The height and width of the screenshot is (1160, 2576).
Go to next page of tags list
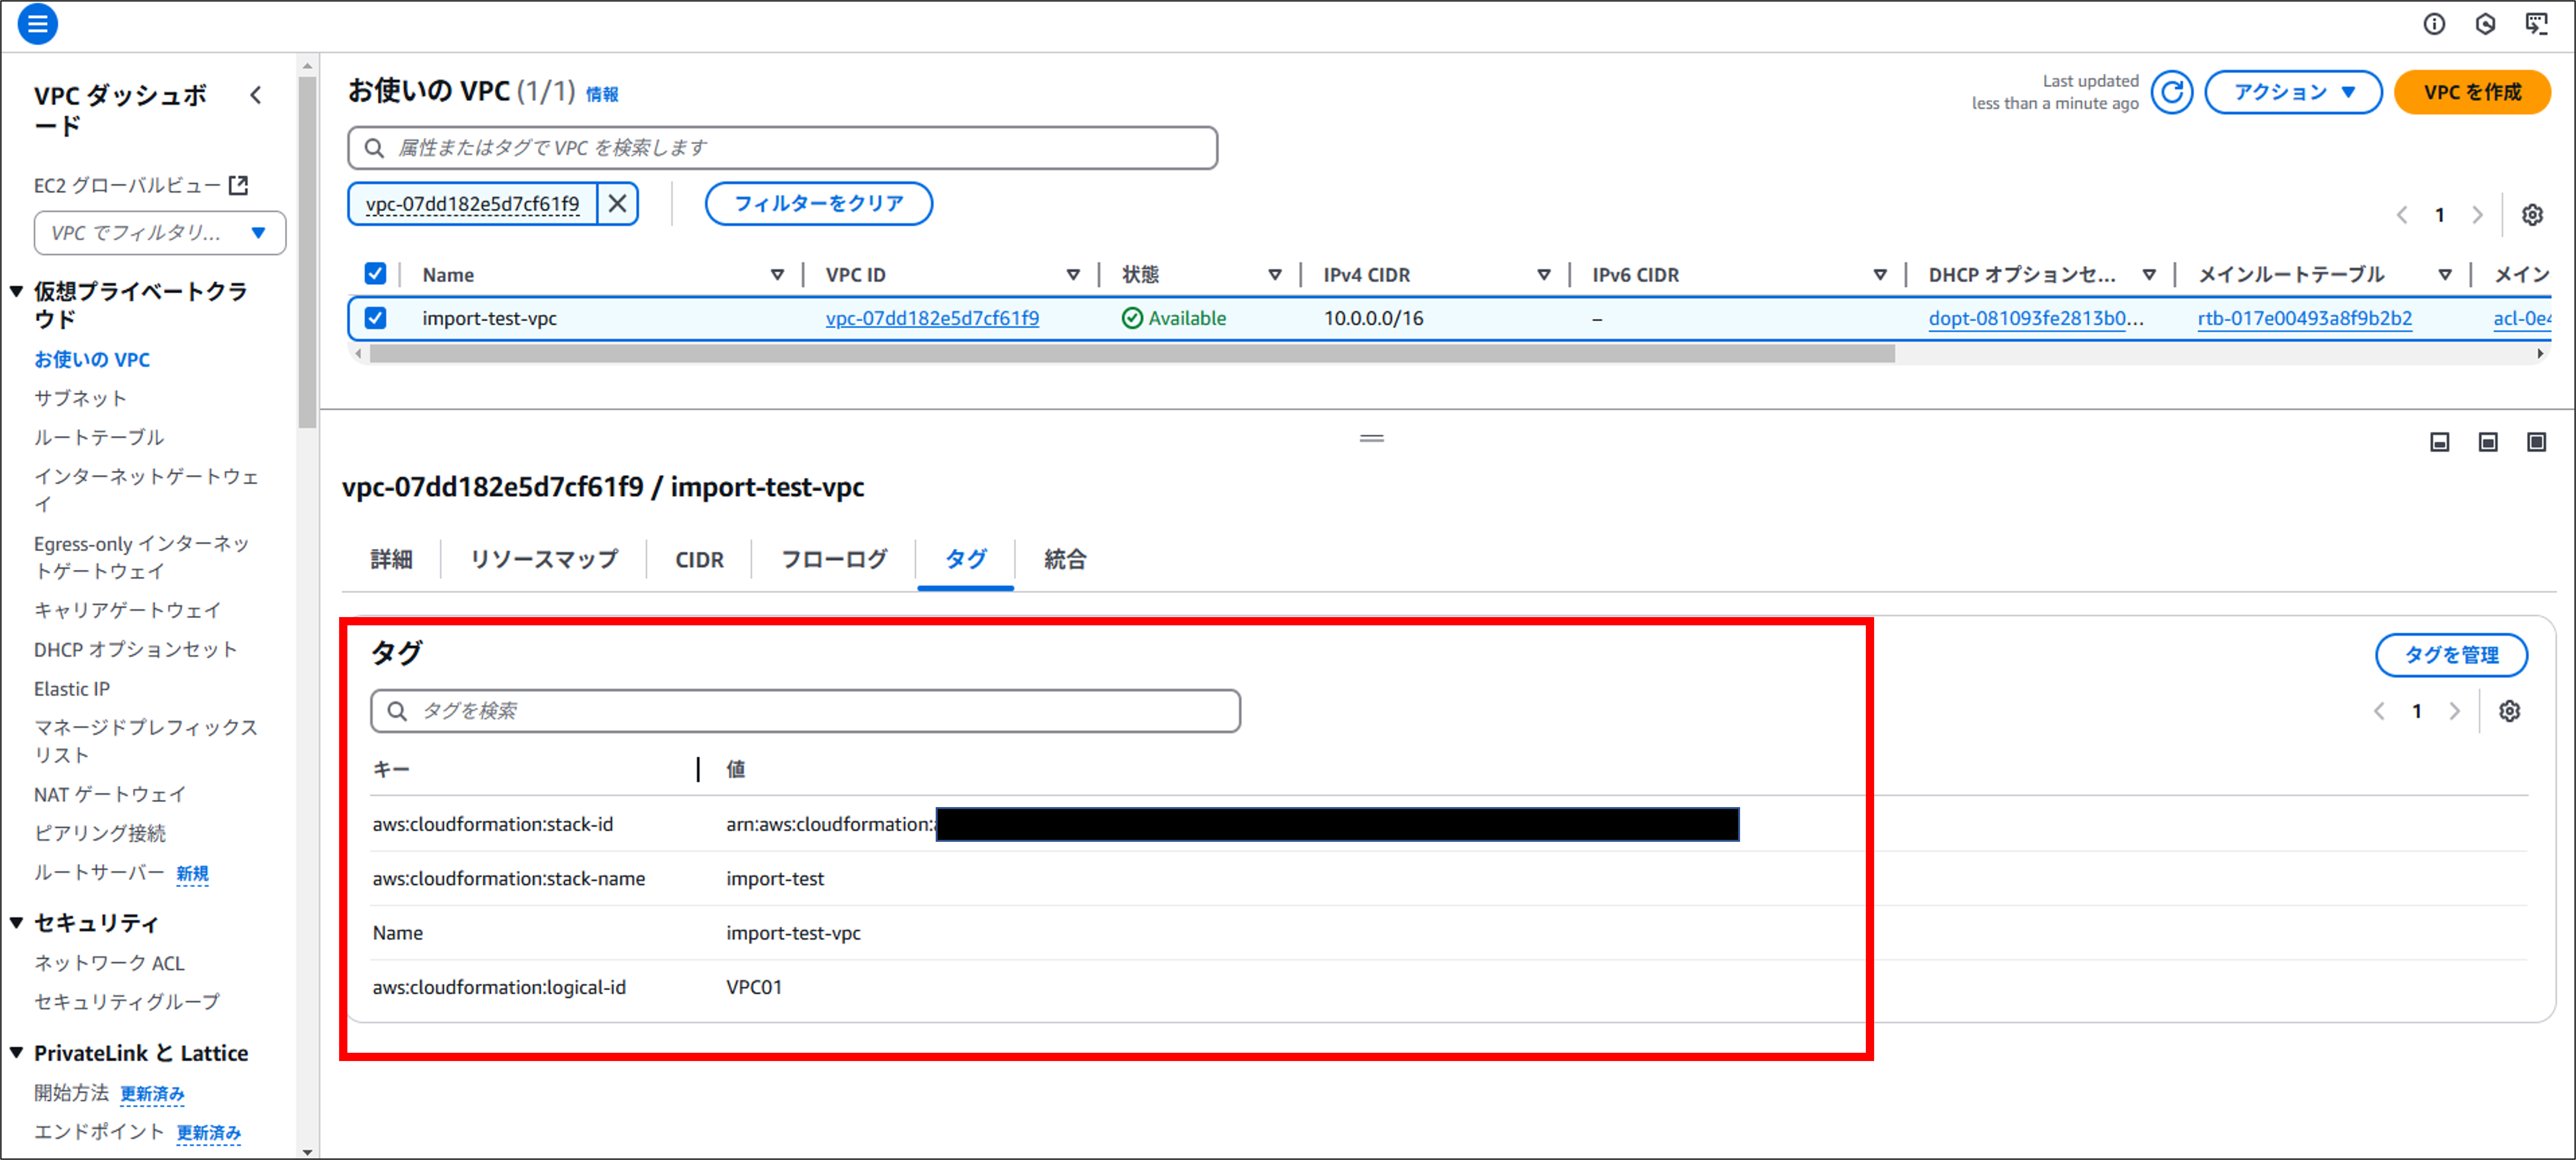(x=2454, y=711)
